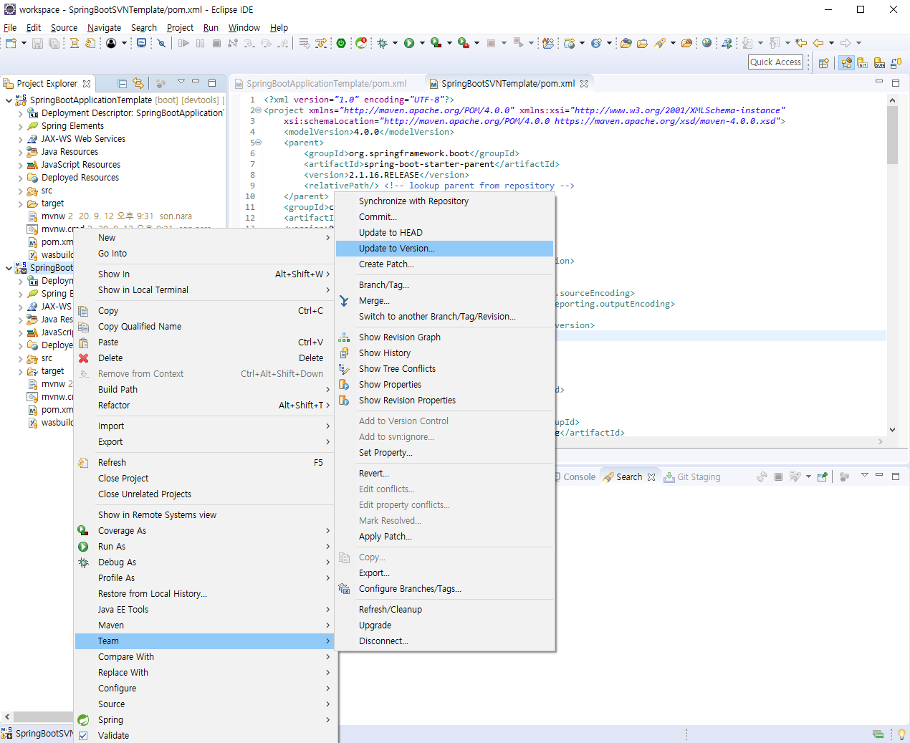Click the Save icon in the toolbar

(37, 43)
